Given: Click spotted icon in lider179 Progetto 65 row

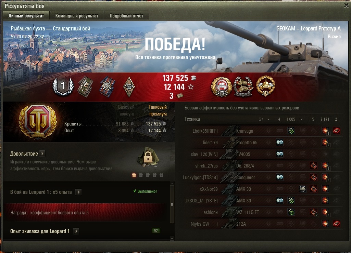Looking at the screenshot, I should (x=279, y=142).
